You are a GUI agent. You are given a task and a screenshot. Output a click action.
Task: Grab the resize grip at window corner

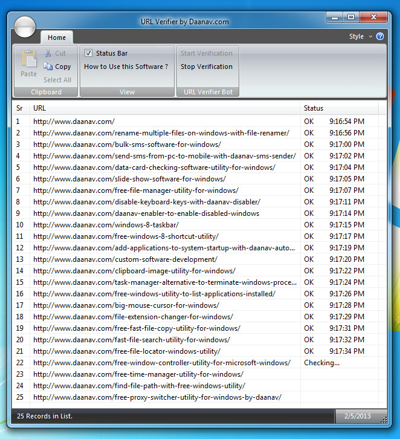point(384,420)
